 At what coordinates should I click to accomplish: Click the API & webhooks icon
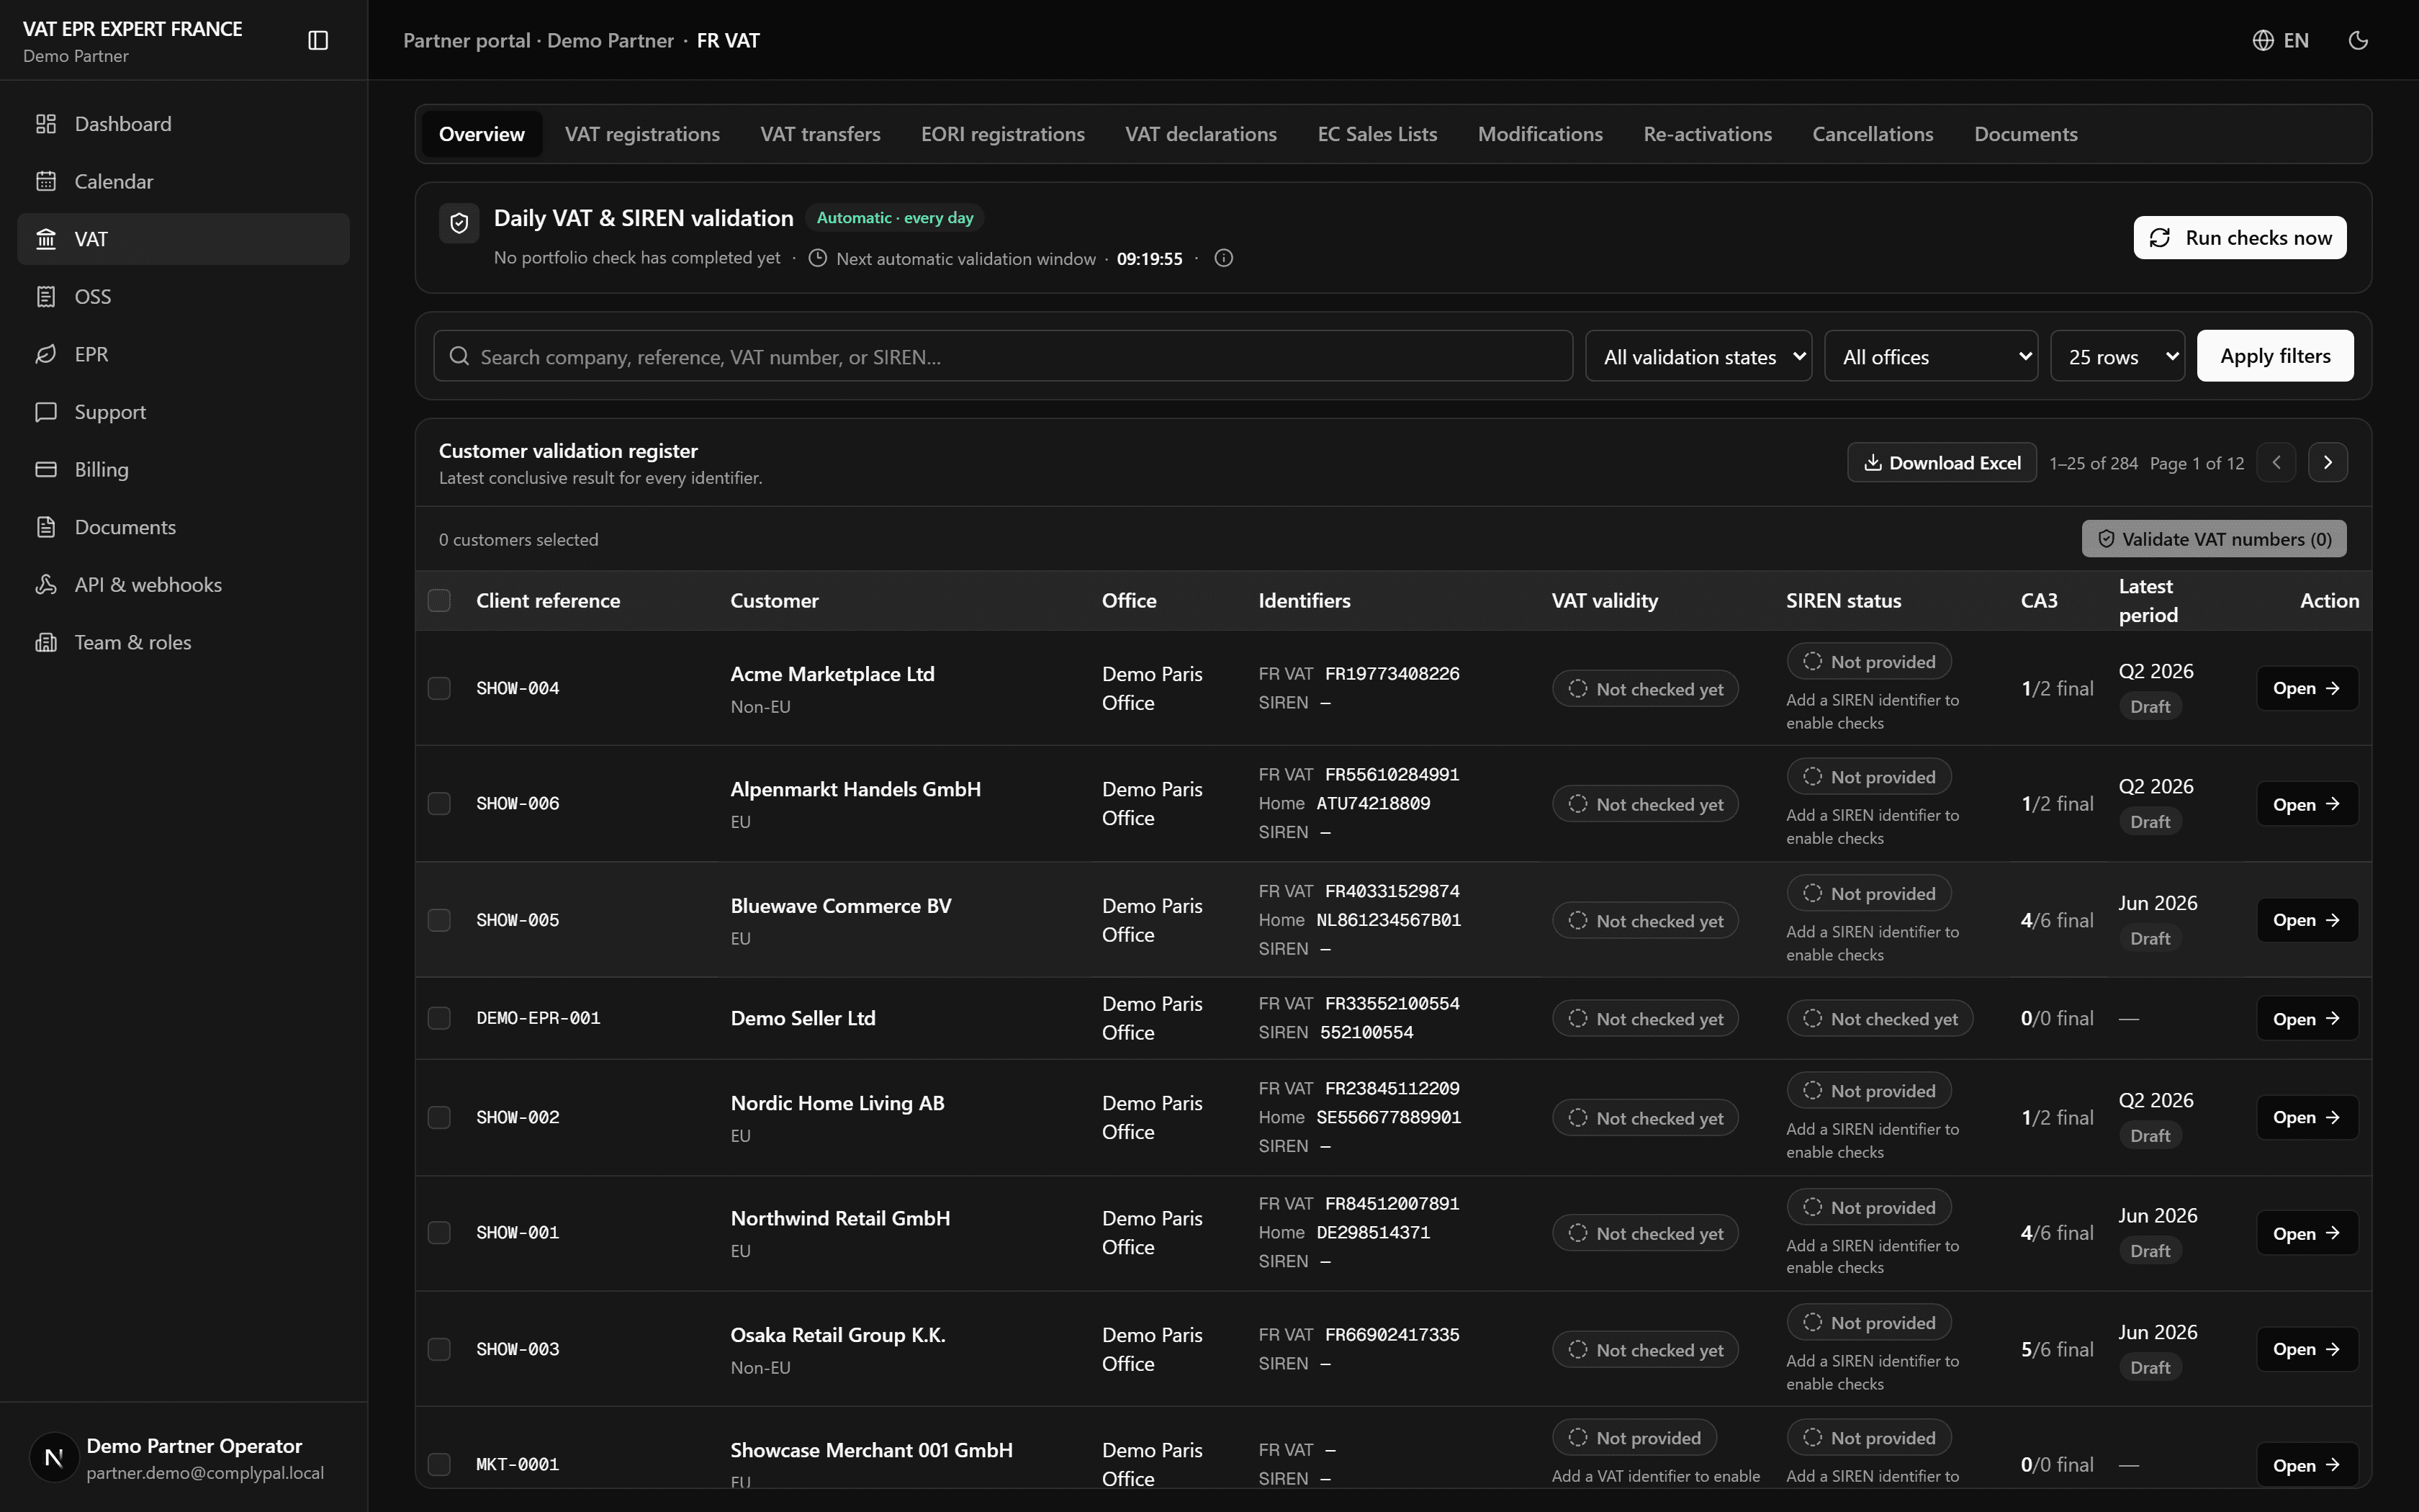coord(46,585)
